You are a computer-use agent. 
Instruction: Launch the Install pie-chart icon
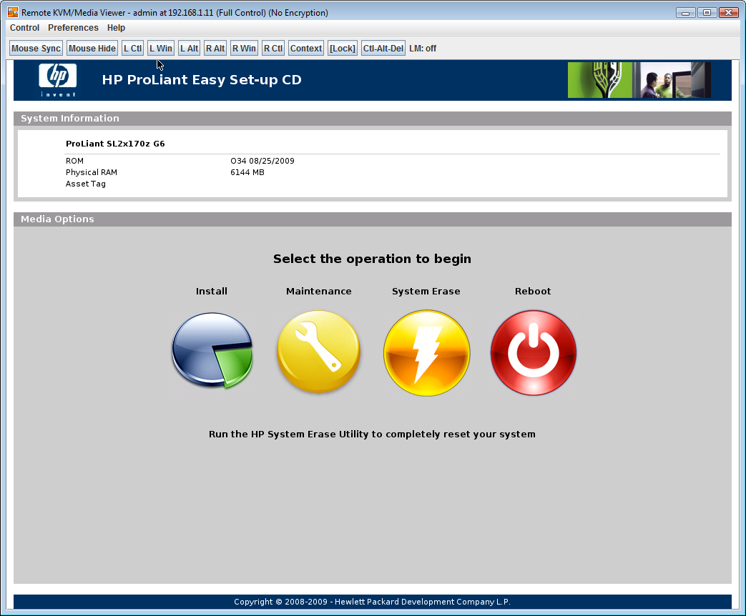[x=212, y=350]
